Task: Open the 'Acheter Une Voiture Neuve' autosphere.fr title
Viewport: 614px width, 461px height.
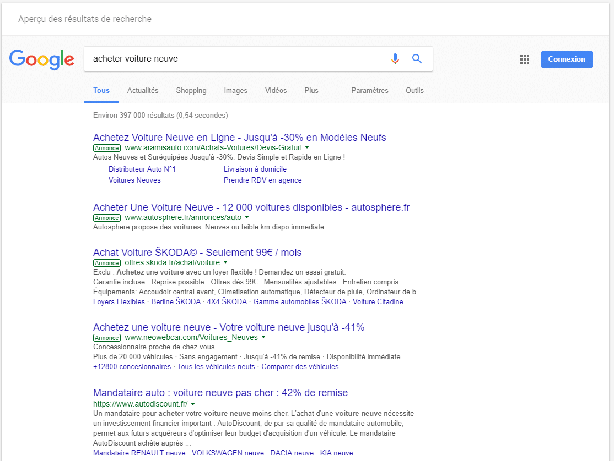Action: tap(251, 207)
